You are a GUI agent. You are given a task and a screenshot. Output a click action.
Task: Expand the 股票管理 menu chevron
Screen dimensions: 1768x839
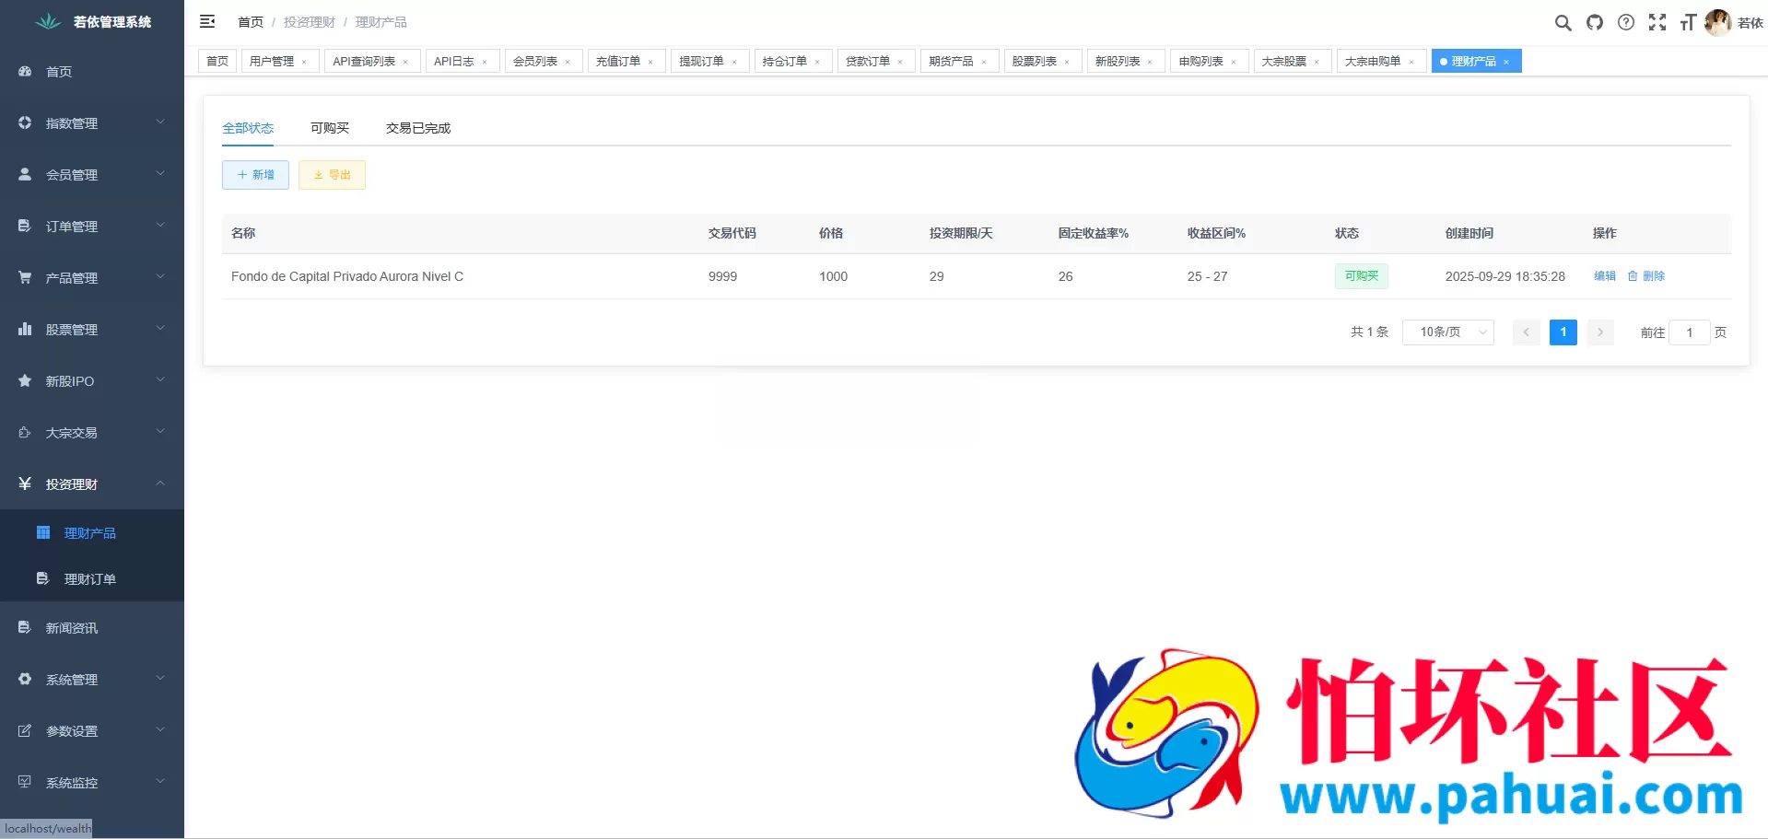pos(160,328)
